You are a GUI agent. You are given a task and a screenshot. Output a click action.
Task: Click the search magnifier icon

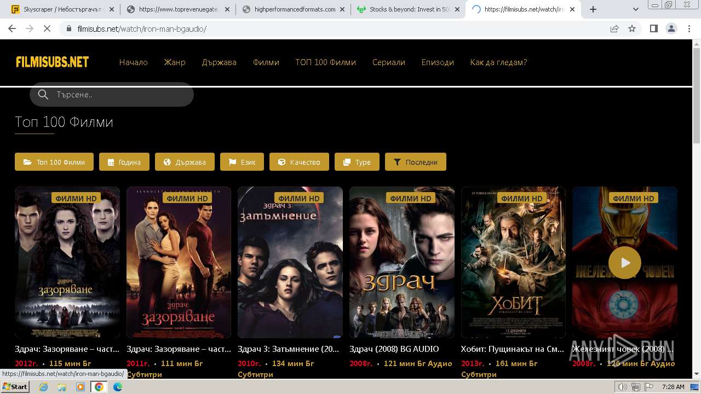coord(43,95)
